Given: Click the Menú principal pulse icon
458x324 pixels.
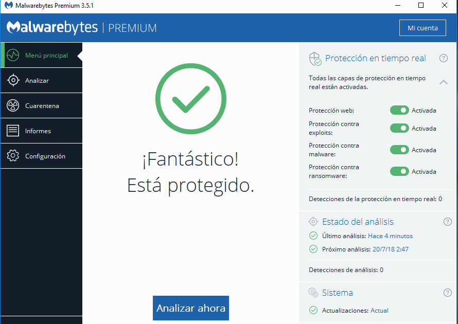Looking at the screenshot, I should pos(13,55).
